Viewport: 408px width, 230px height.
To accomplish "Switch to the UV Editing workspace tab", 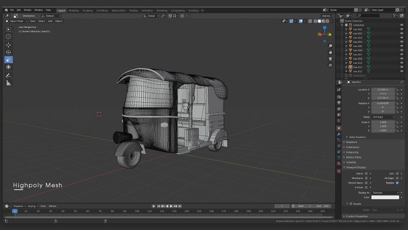I will (102, 11).
